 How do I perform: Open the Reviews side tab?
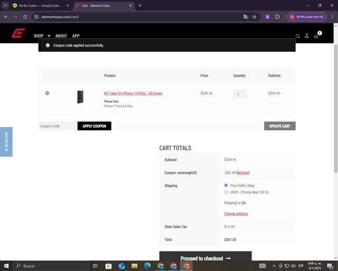(6, 142)
